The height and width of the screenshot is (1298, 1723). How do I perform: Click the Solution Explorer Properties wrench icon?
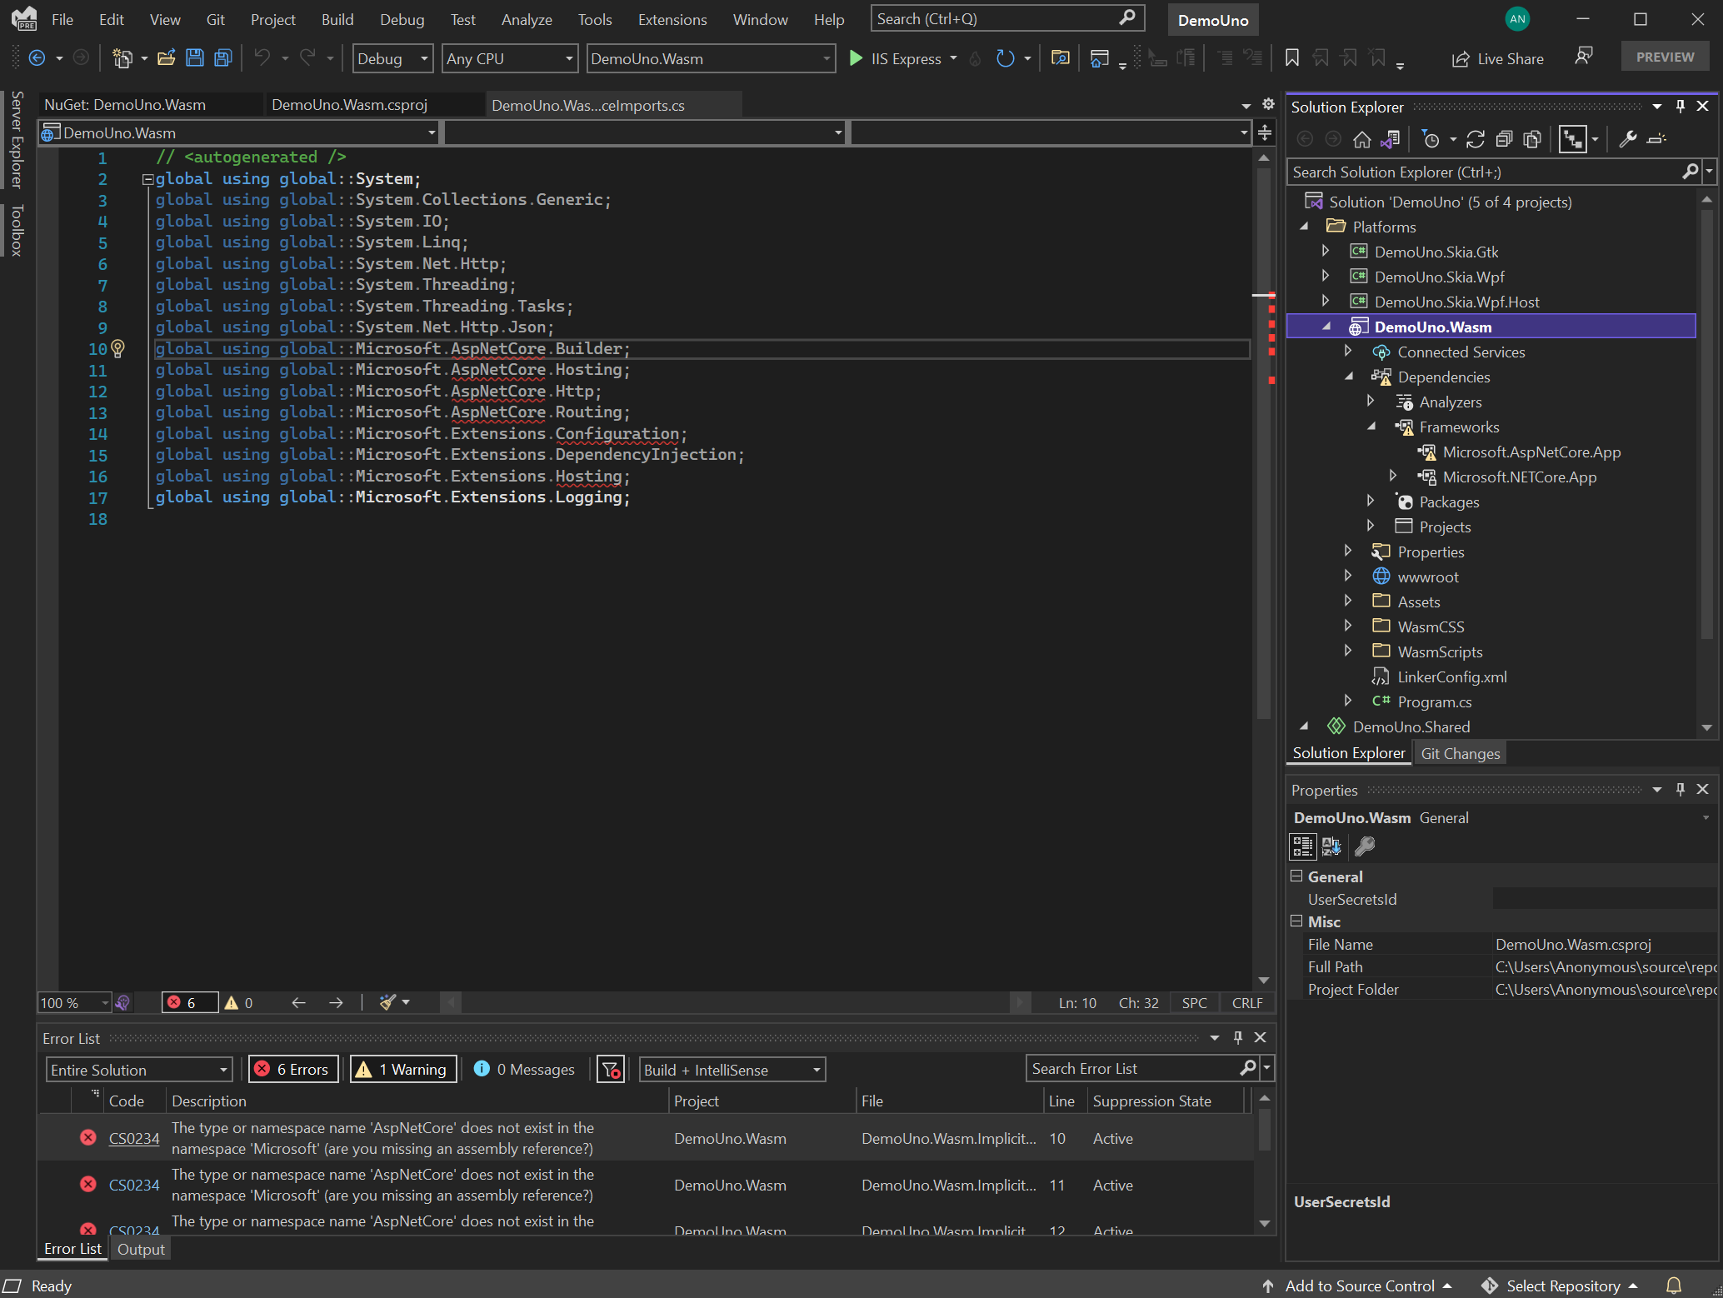(x=1627, y=139)
